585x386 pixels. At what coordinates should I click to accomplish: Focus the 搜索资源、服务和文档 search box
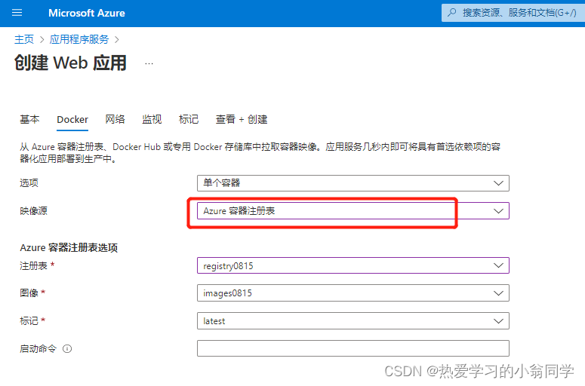coord(513,13)
